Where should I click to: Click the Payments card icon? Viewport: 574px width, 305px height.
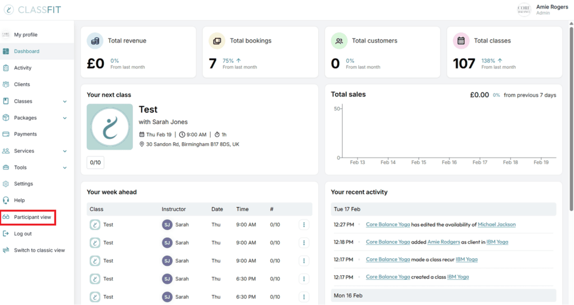click(6, 134)
